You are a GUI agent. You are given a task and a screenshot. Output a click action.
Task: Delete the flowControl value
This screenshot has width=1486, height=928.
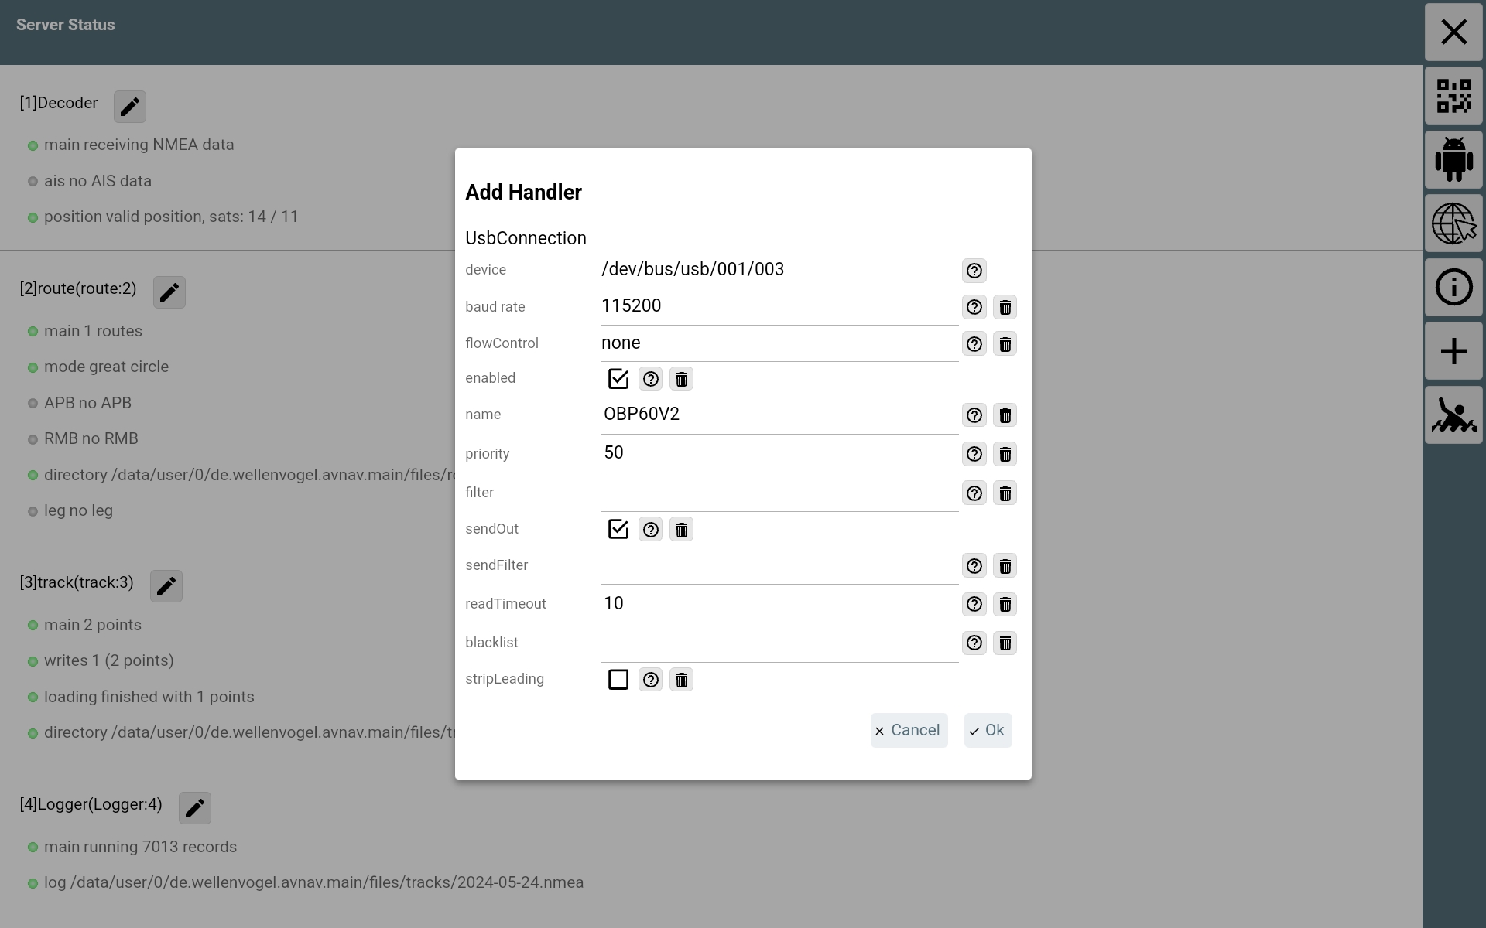[1005, 343]
